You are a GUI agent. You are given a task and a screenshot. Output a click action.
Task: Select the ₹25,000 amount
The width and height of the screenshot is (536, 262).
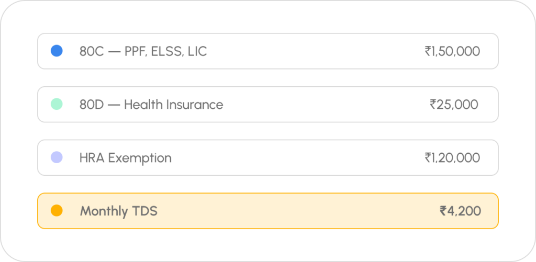tap(454, 105)
